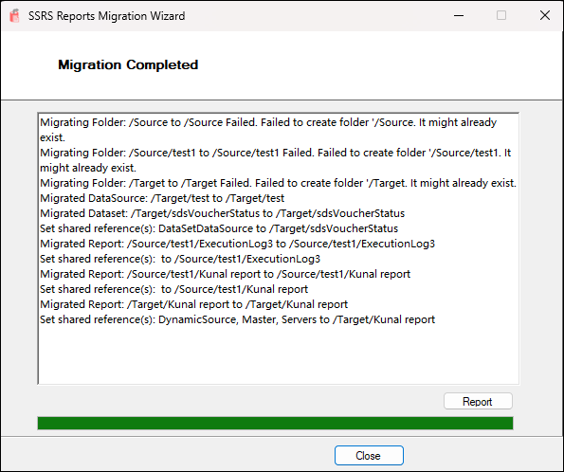Viewport: 564px width, 472px height.
Task: Click the Migrated DataSource /Target/test line
Action: coord(162,198)
